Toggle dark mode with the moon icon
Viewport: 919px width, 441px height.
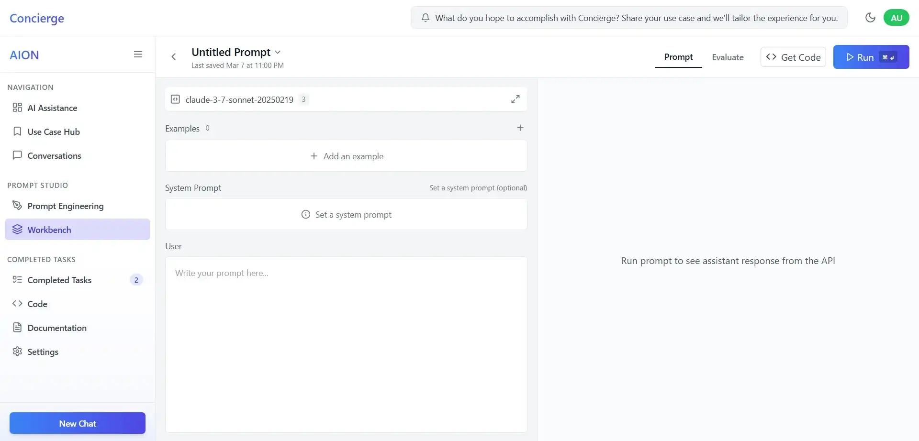871,17
